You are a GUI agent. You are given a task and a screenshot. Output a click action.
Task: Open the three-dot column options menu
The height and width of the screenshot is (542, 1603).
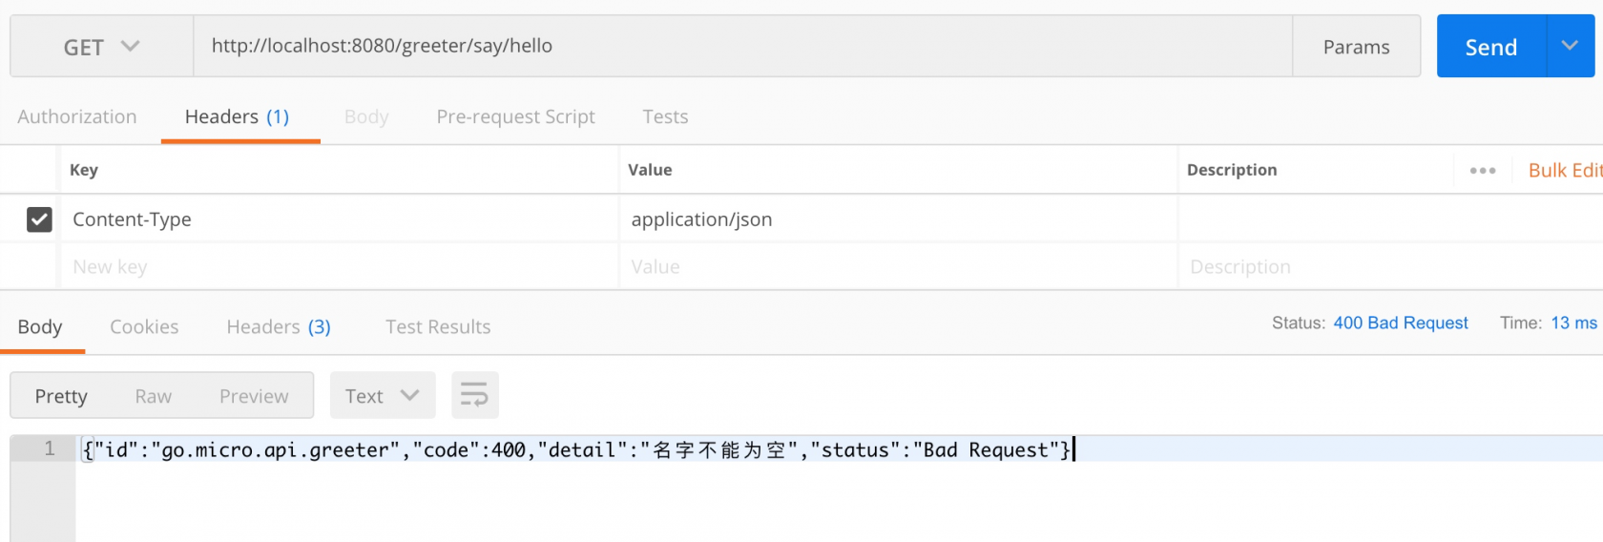point(1483,170)
